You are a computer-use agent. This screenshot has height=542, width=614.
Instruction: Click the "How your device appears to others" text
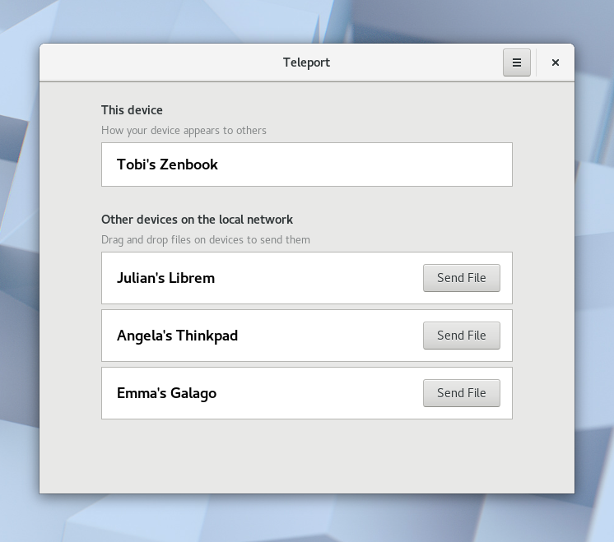(x=184, y=130)
